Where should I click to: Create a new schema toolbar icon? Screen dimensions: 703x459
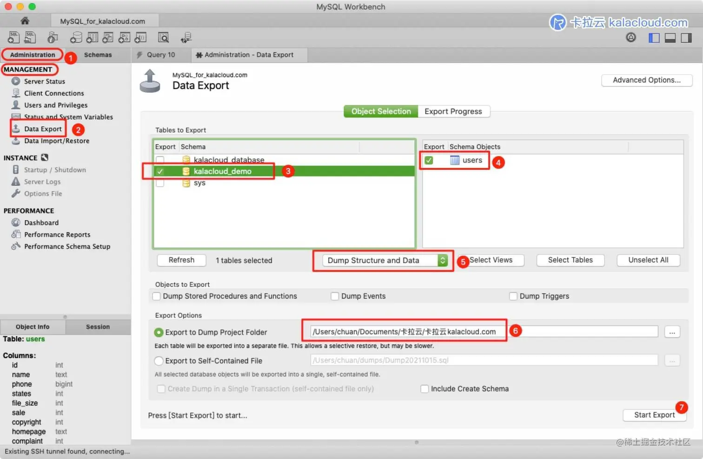(76, 38)
